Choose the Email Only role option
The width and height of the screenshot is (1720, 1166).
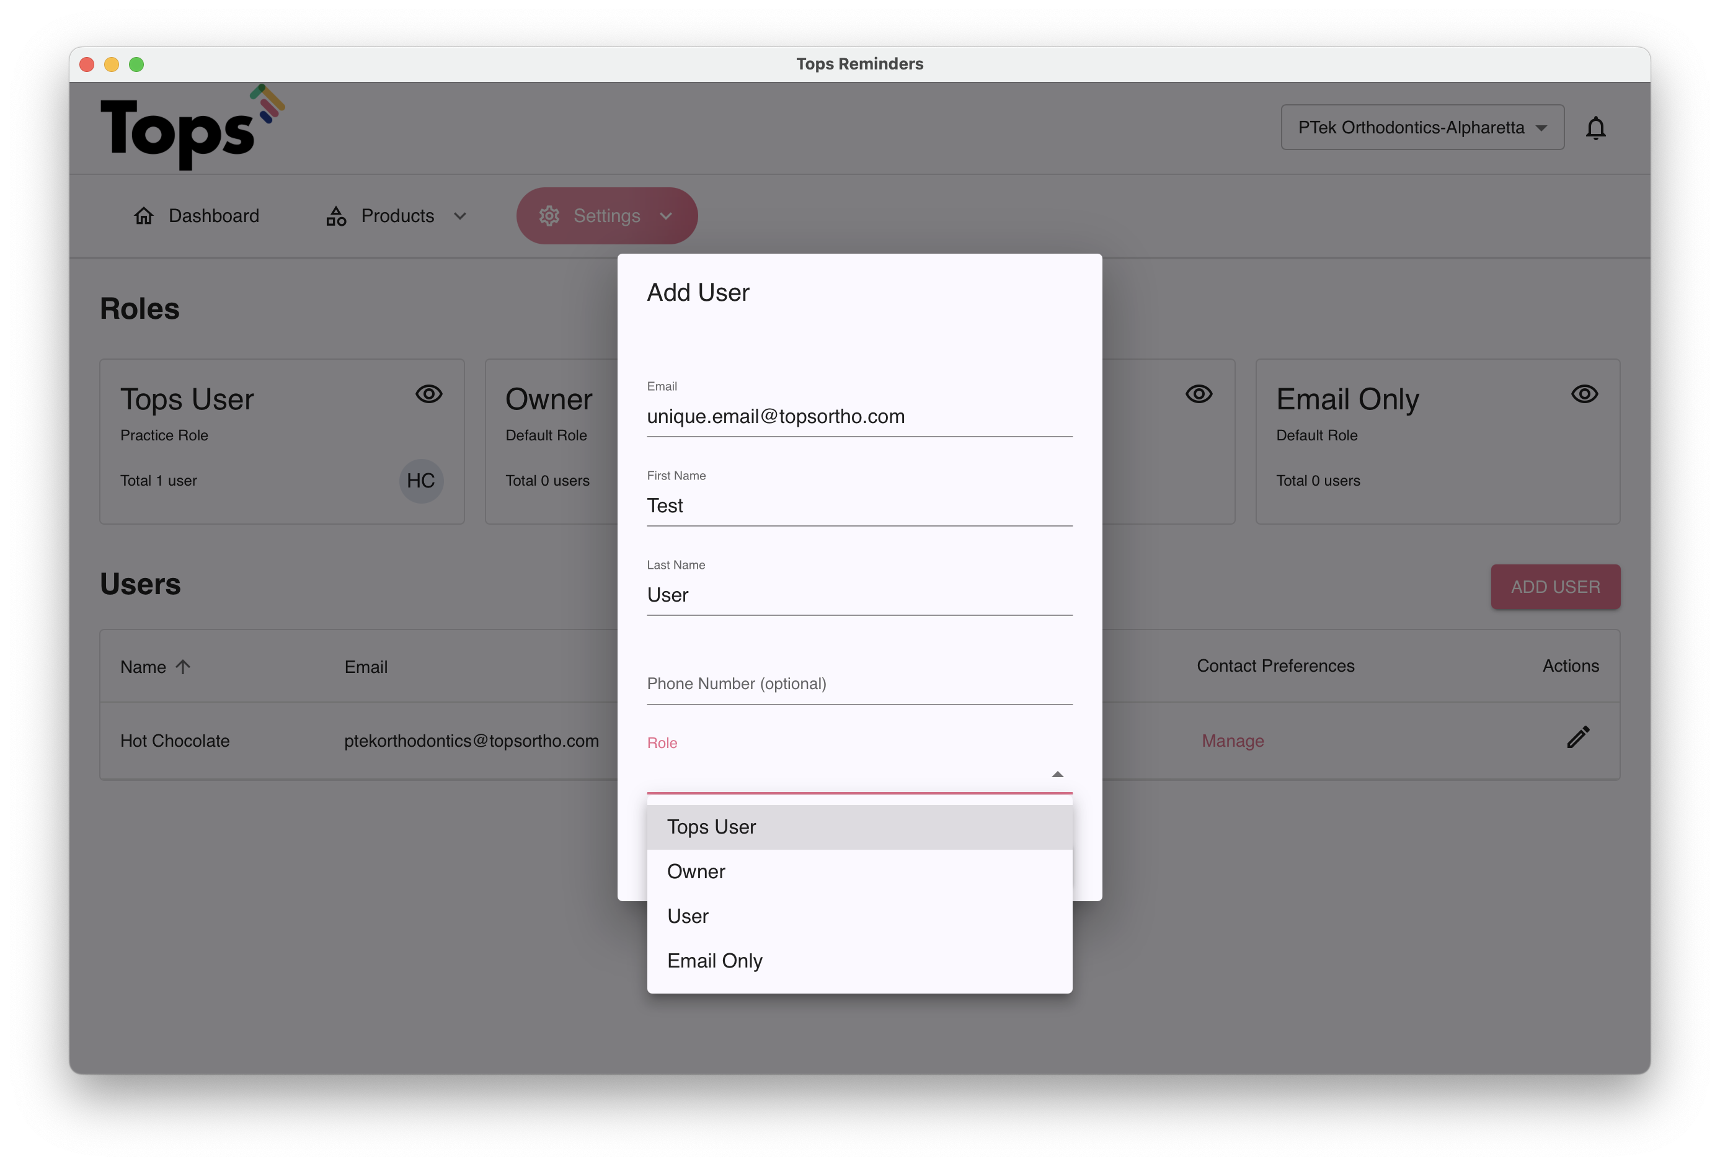click(x=714, y=960)
